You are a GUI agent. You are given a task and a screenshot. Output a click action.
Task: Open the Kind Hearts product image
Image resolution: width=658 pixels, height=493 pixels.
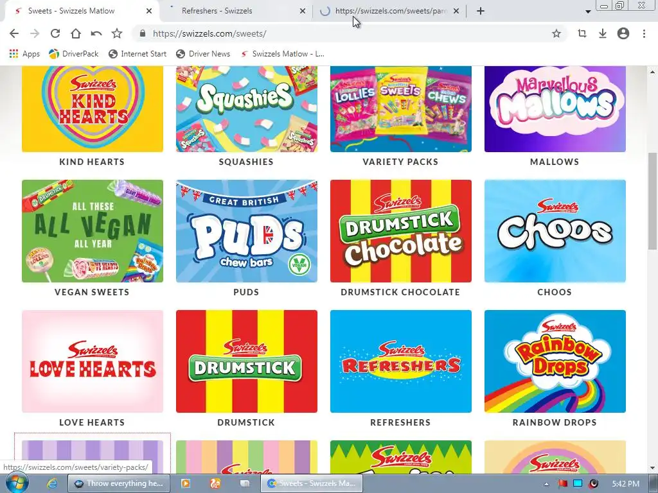(x=93, y=109)
